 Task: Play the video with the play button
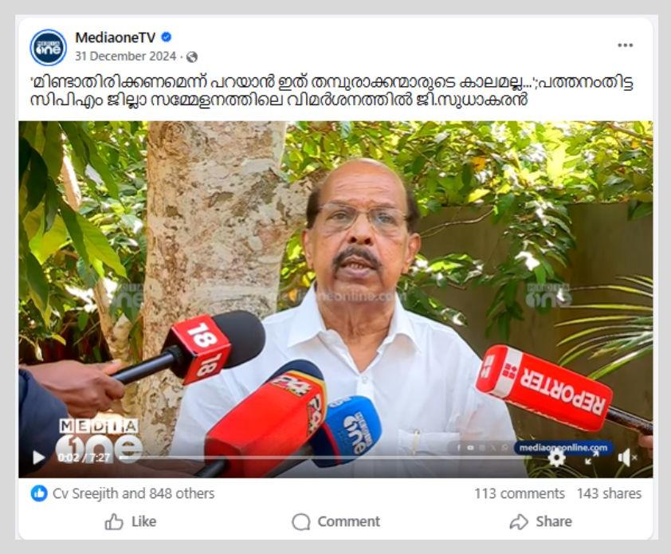point(38,458)
